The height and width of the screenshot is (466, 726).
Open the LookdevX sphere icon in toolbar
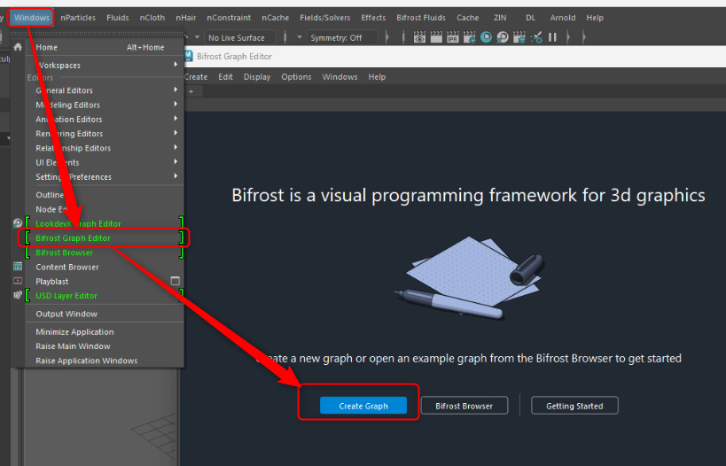(503, 37)
